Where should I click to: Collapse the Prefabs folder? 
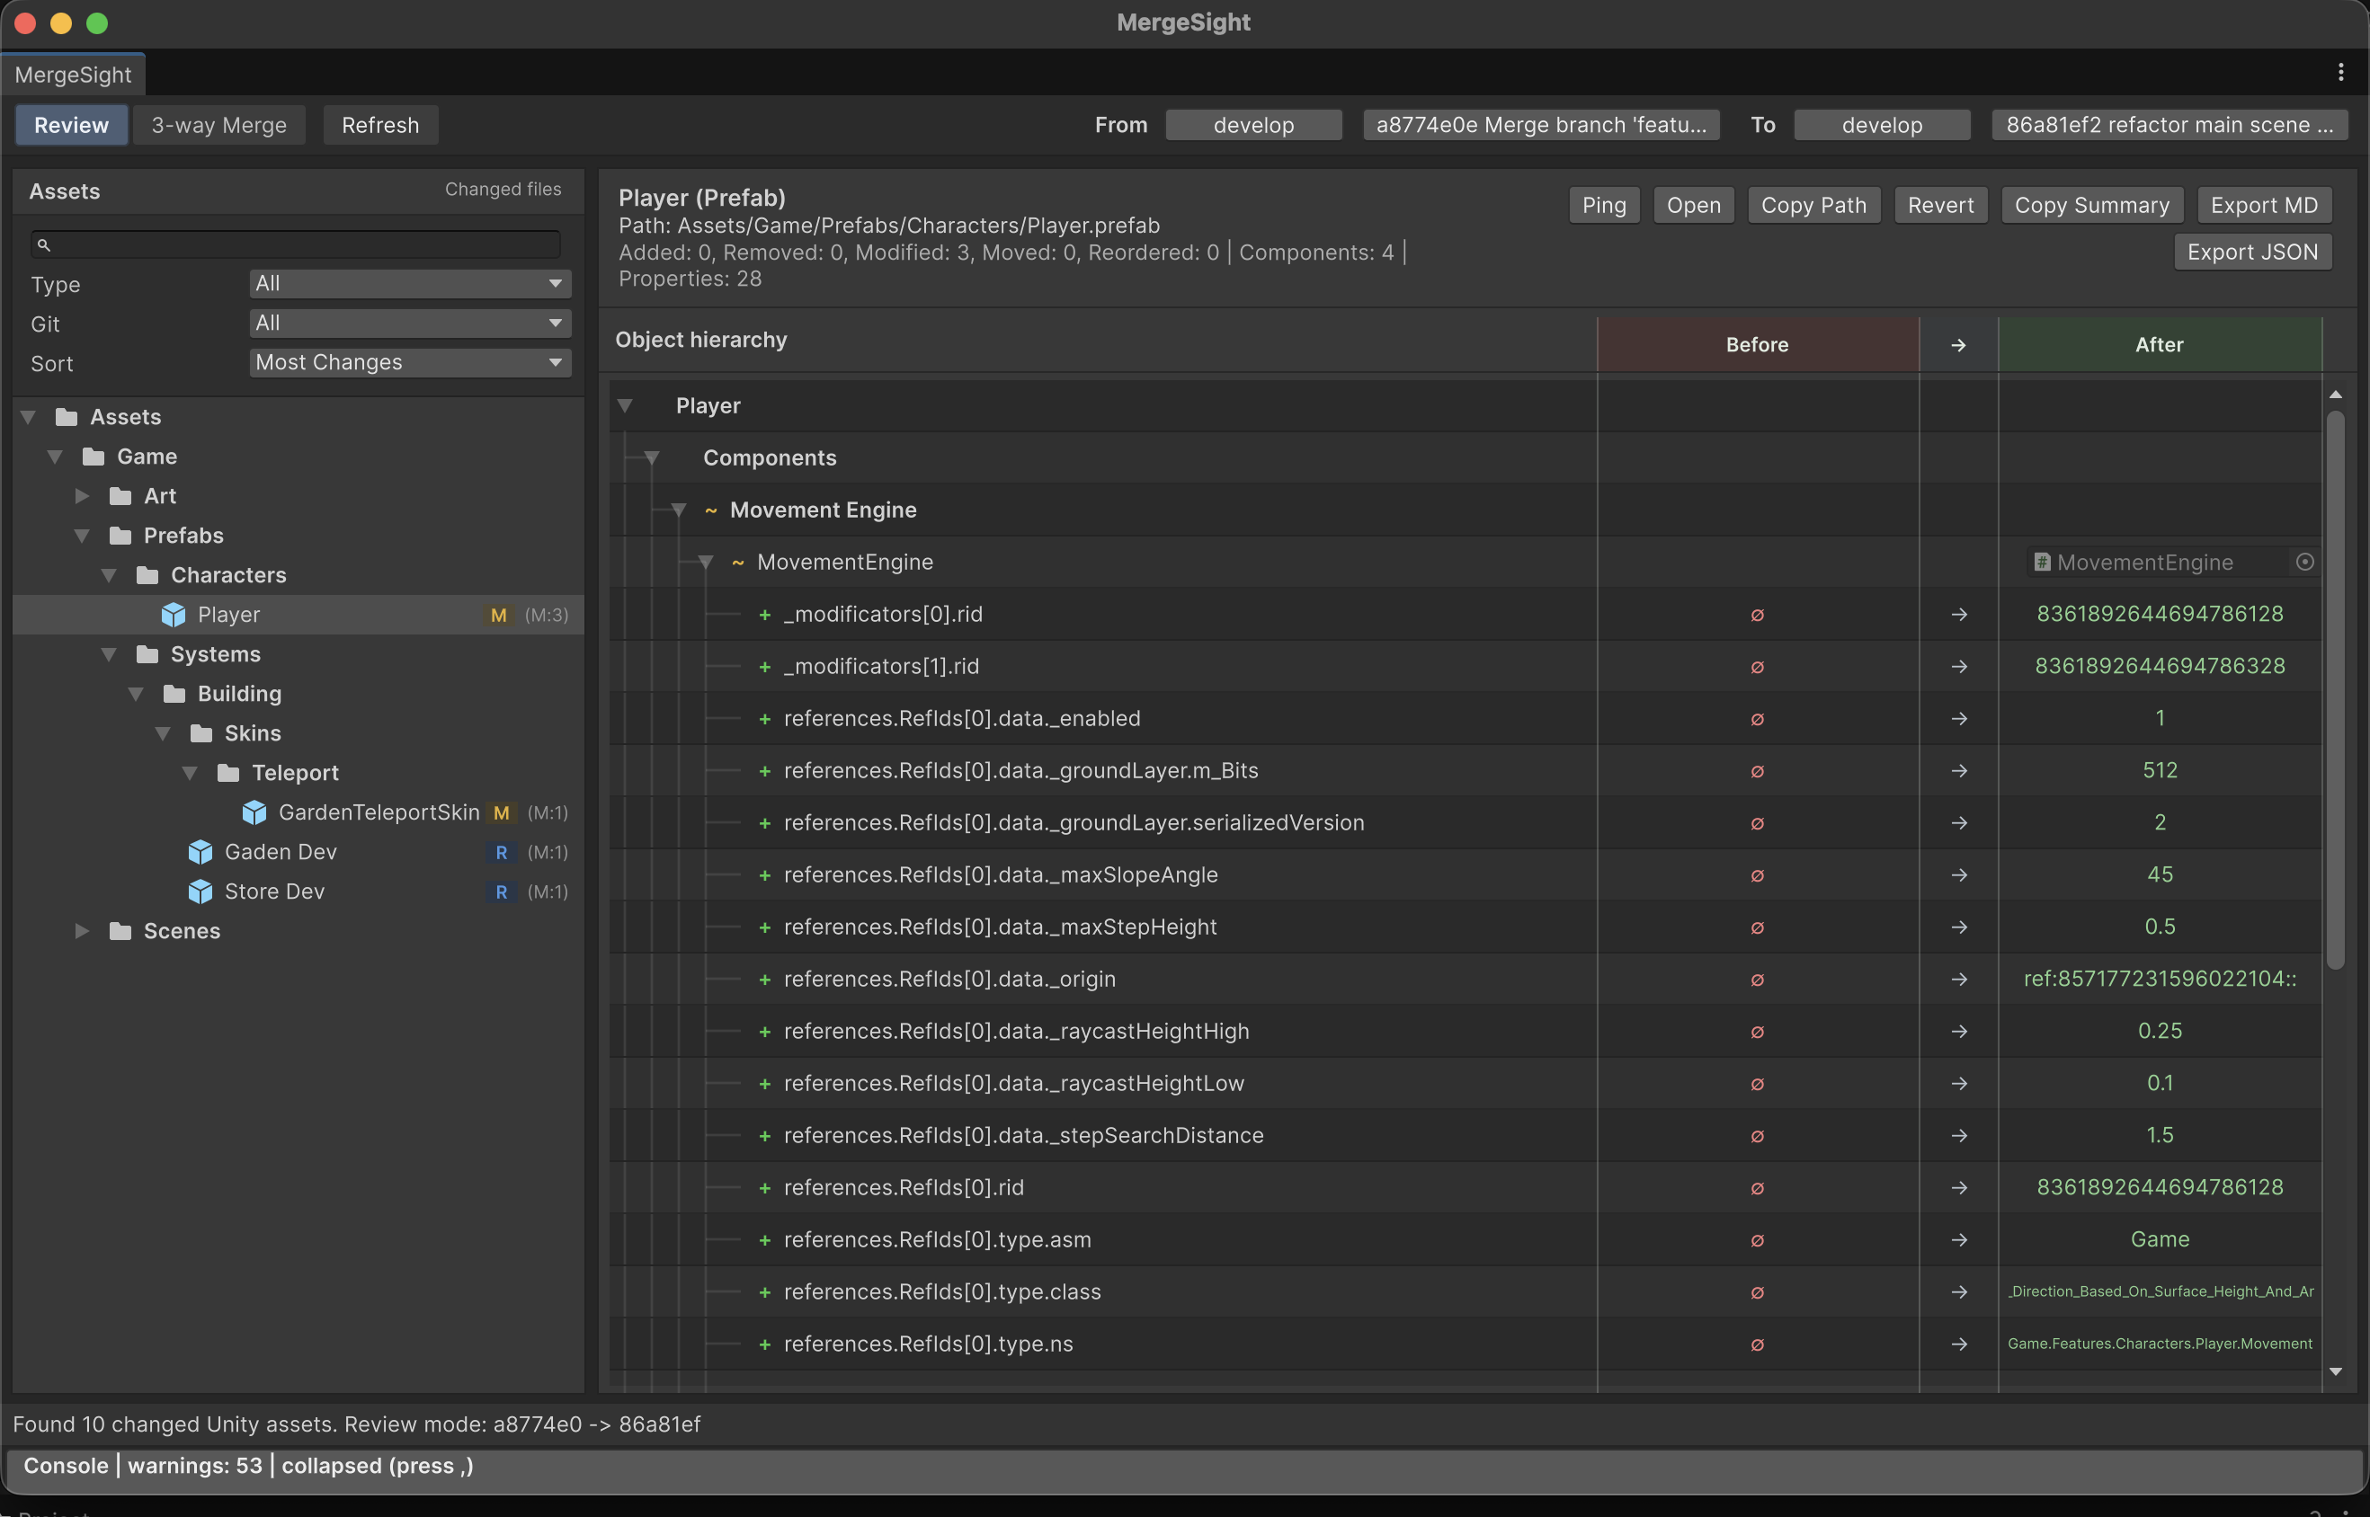point(82,535)
